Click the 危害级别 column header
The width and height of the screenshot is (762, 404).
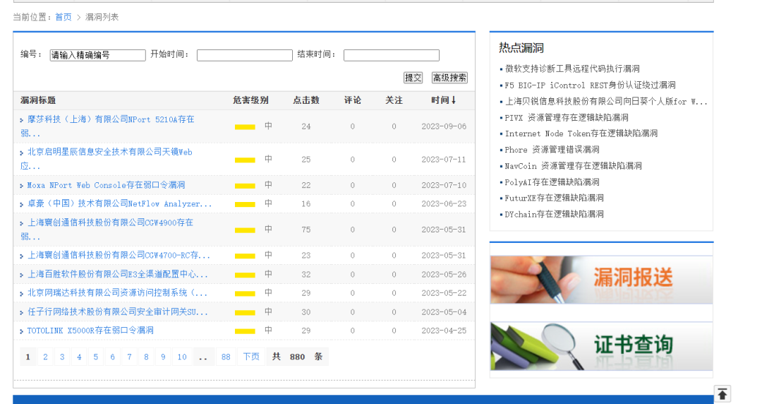pyautogui.click(x=250, y=100)
